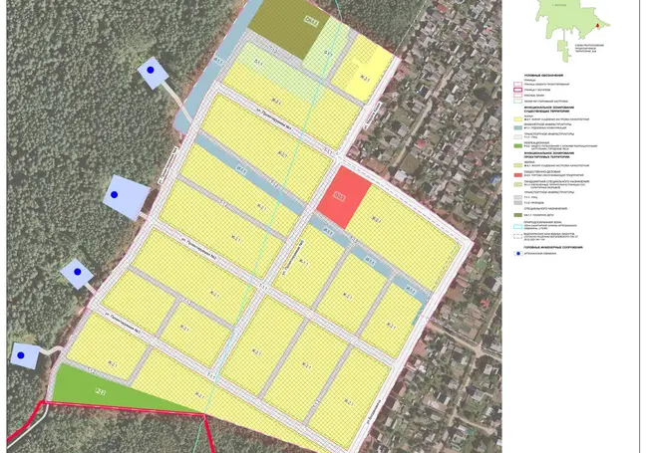This screenshot has height=453, width=648.
Task: Click the yellow swatch in legend
Action: tap(518, 118)
